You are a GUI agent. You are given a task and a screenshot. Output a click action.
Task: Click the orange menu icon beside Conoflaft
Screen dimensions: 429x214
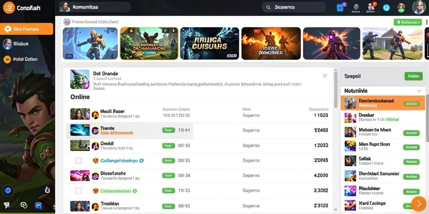tap(9, 8)
